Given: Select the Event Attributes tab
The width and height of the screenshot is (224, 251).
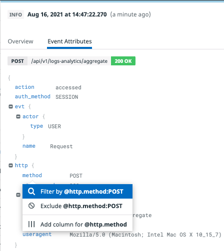Looking at the screenshot, I should pyautogui.click(x=69, y=41).
